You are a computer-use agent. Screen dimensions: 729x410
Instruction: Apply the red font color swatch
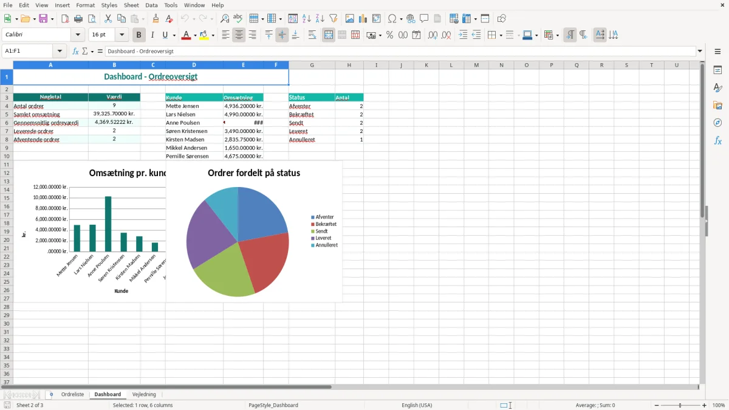tap(186, 35)
